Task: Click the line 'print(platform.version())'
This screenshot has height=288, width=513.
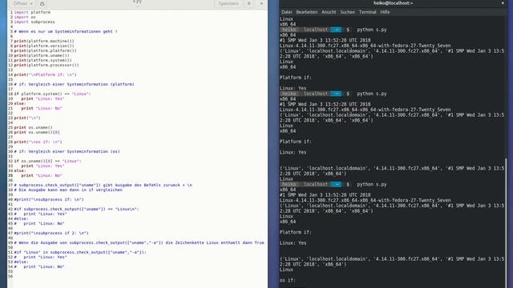Action: point(44,46)
